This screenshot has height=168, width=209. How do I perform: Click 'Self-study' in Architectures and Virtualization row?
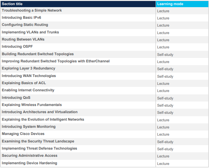(165, 113)
